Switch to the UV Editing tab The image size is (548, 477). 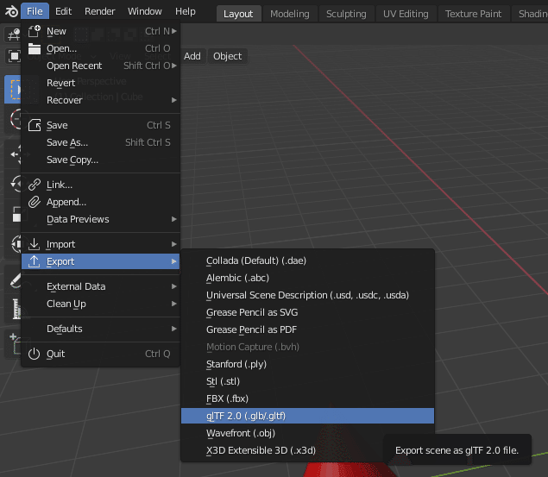(406, 14)
